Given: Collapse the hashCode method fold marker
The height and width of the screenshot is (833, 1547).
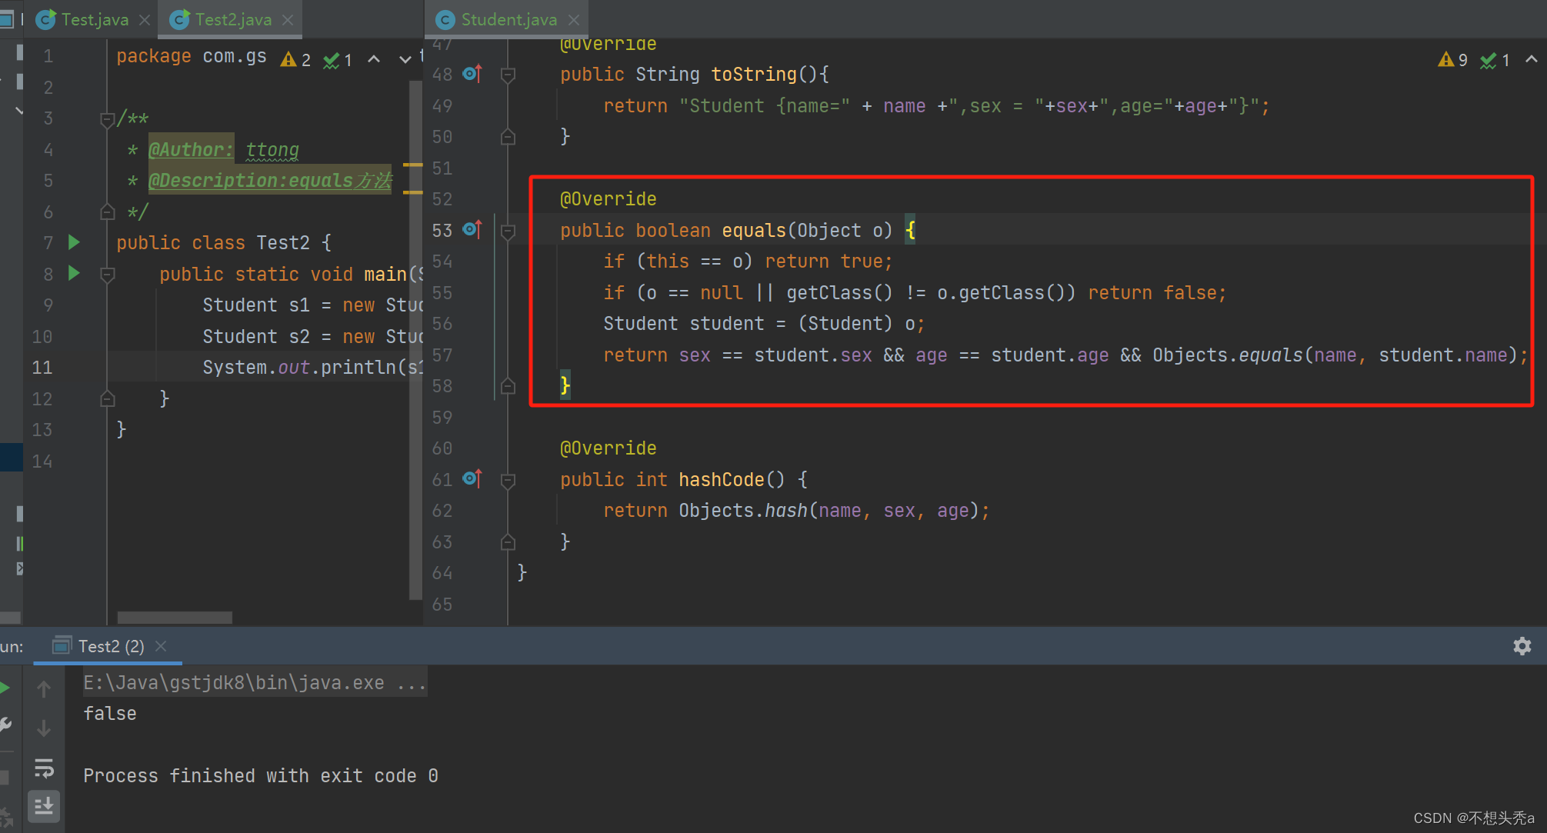Looking at the screenshot, I should pyautogui.click(x=508, y=481).
